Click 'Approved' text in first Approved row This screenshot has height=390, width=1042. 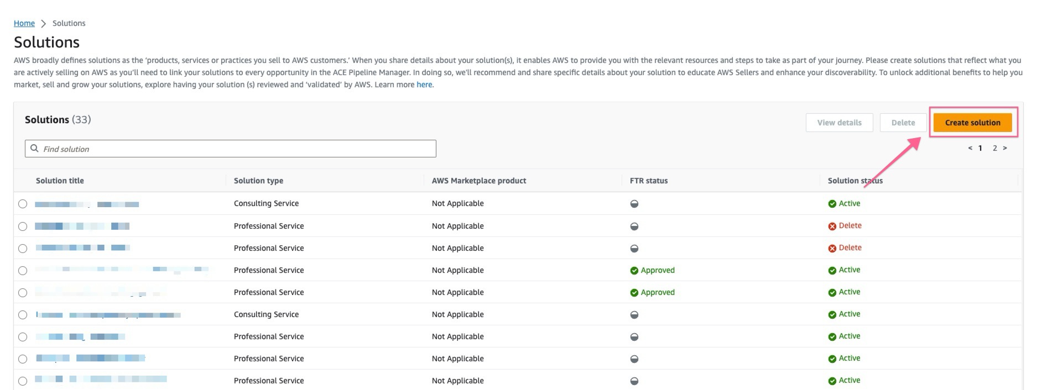pos(658,270)
